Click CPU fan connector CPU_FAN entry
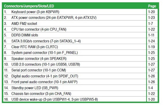This screenshot has width=163, height=106. coord(75,29)
